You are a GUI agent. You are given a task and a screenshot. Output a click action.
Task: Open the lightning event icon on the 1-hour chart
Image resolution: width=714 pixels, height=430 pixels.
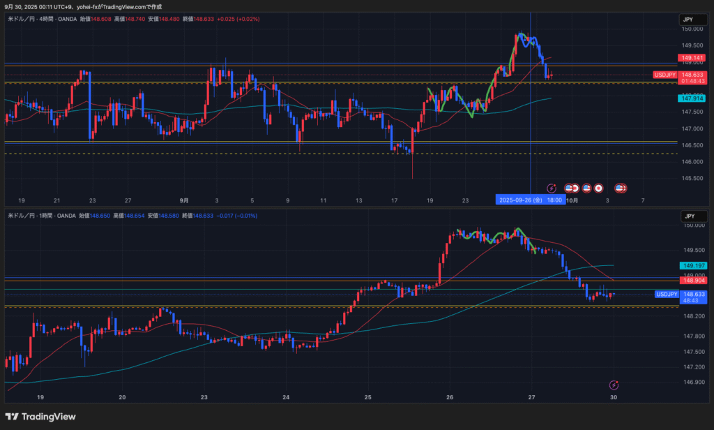pos(614,385)
